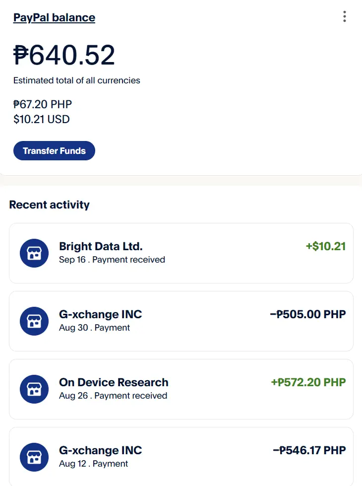Click the +₱572.20 PHP amount
The image size is (362, 486).
click(308, 382)
